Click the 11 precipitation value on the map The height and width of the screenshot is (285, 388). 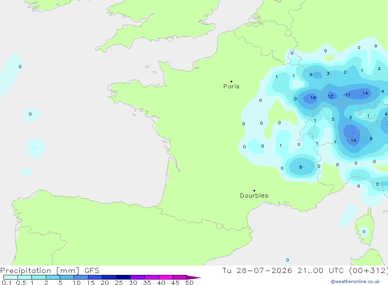(x=348, y=95)
